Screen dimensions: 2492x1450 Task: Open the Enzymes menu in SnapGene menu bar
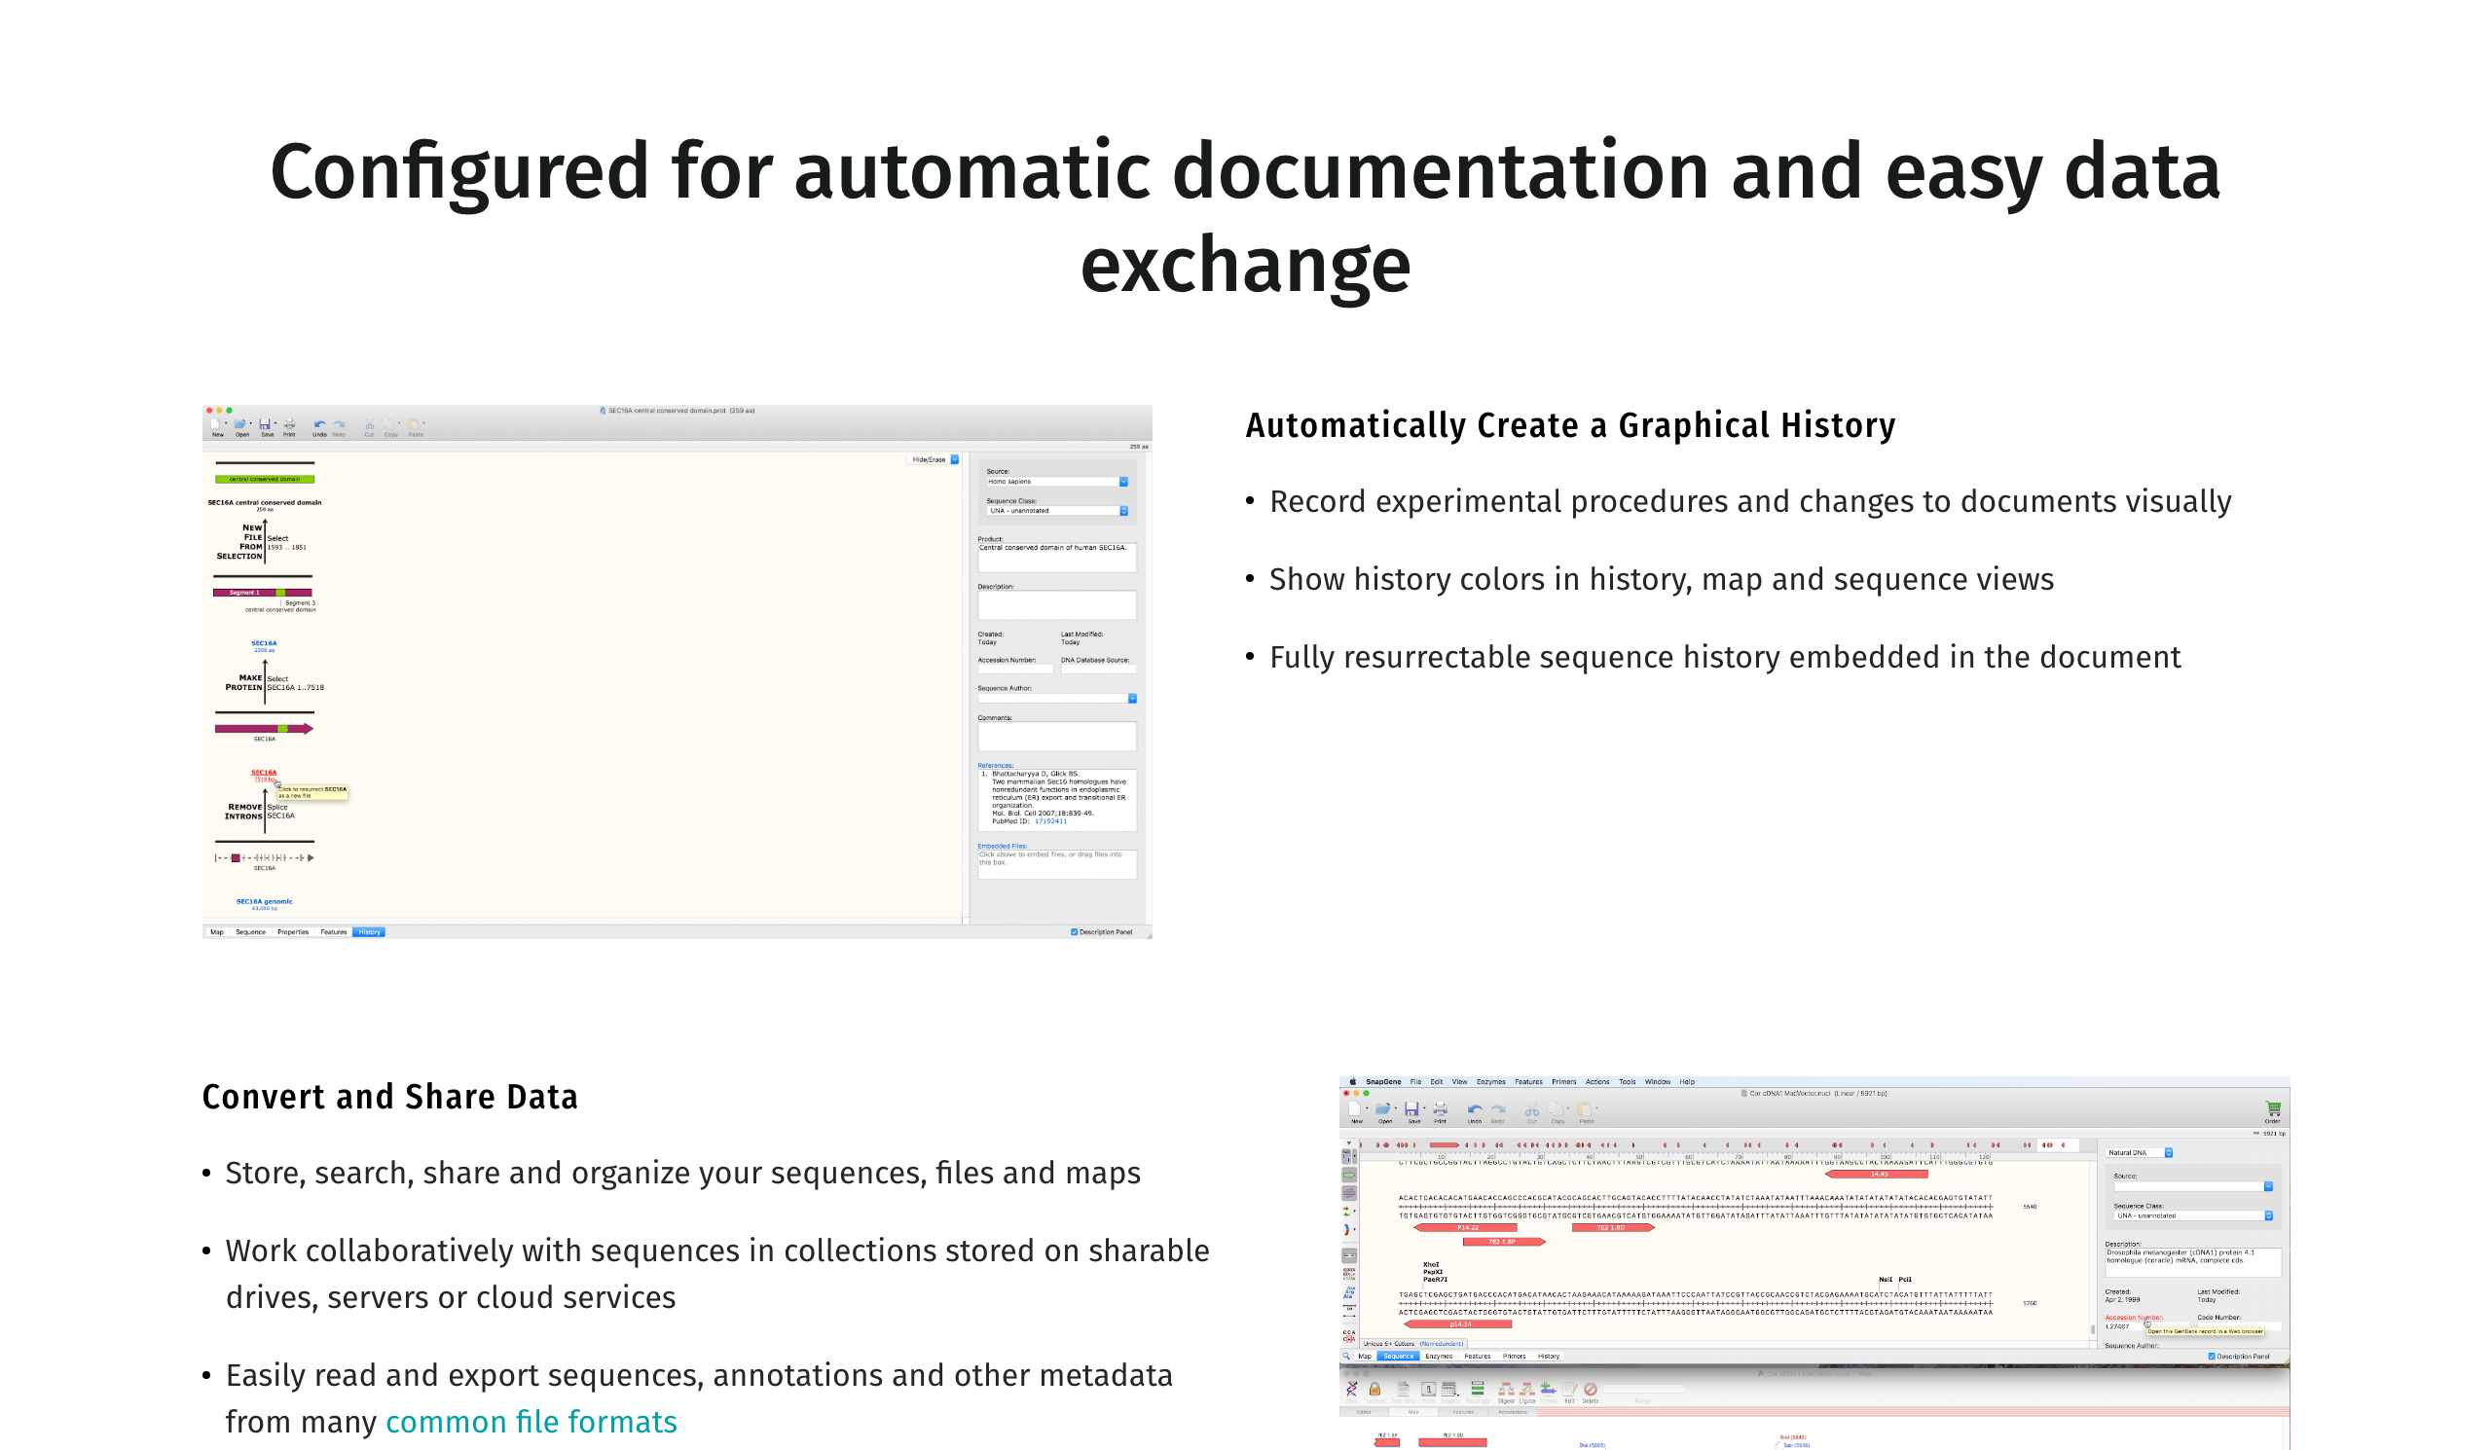coord(1490,1081)
